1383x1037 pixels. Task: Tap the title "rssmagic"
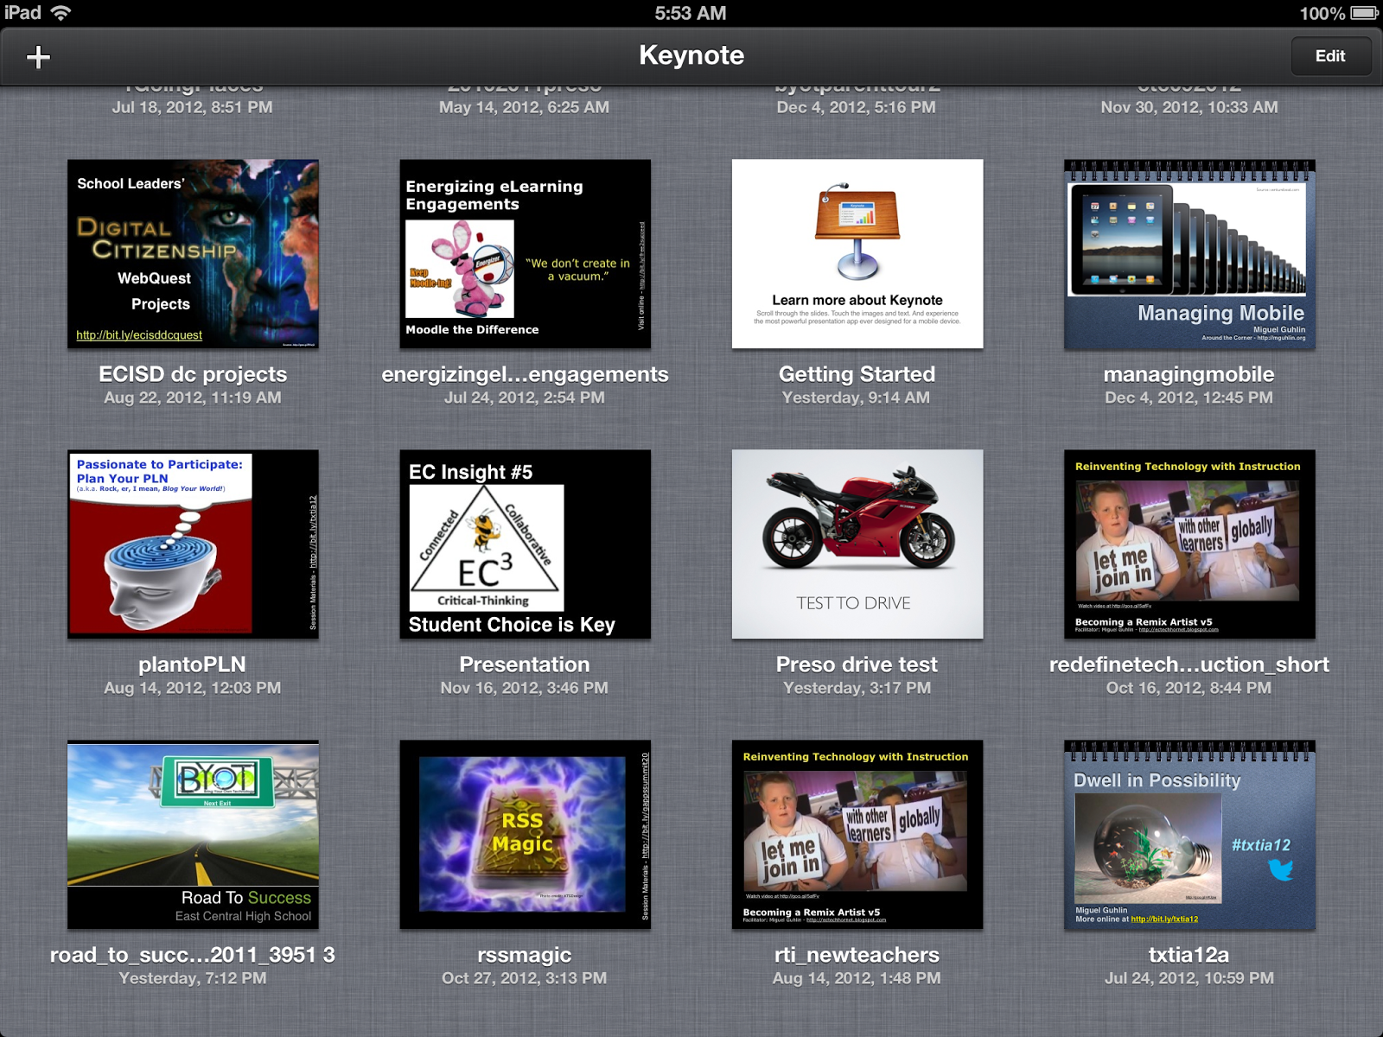(x=525, y=955)
